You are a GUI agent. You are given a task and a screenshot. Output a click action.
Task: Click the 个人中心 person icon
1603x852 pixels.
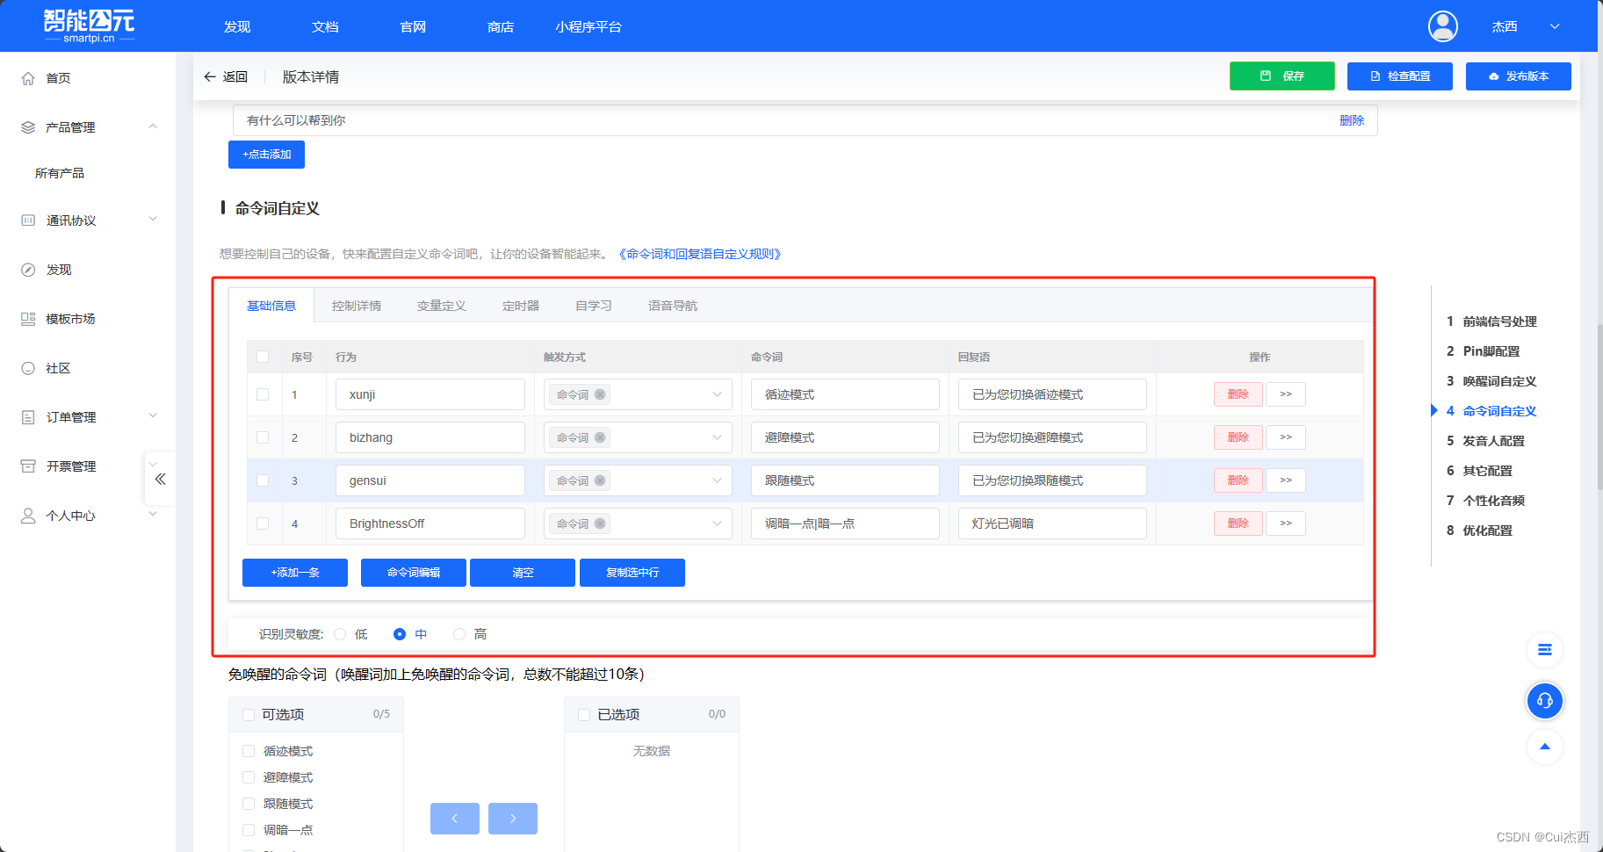point(28,516)
